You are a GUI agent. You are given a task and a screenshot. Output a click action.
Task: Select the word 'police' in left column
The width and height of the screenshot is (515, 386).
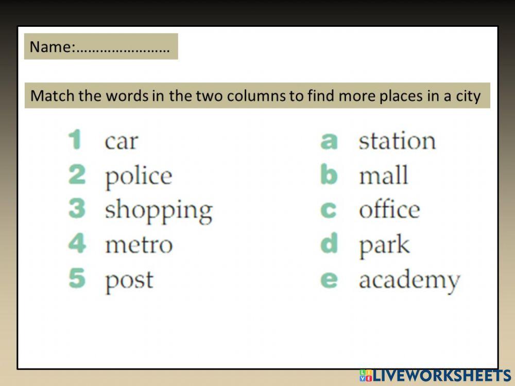[138, 176]
